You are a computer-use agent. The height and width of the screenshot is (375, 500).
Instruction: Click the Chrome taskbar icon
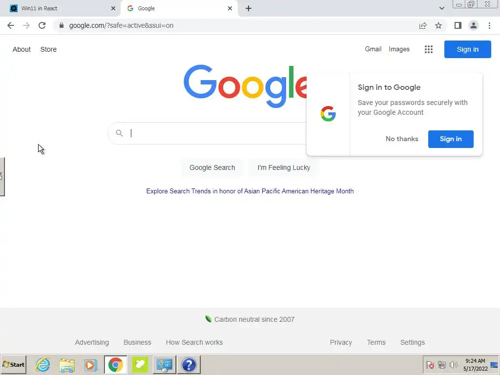click(115, 364)
